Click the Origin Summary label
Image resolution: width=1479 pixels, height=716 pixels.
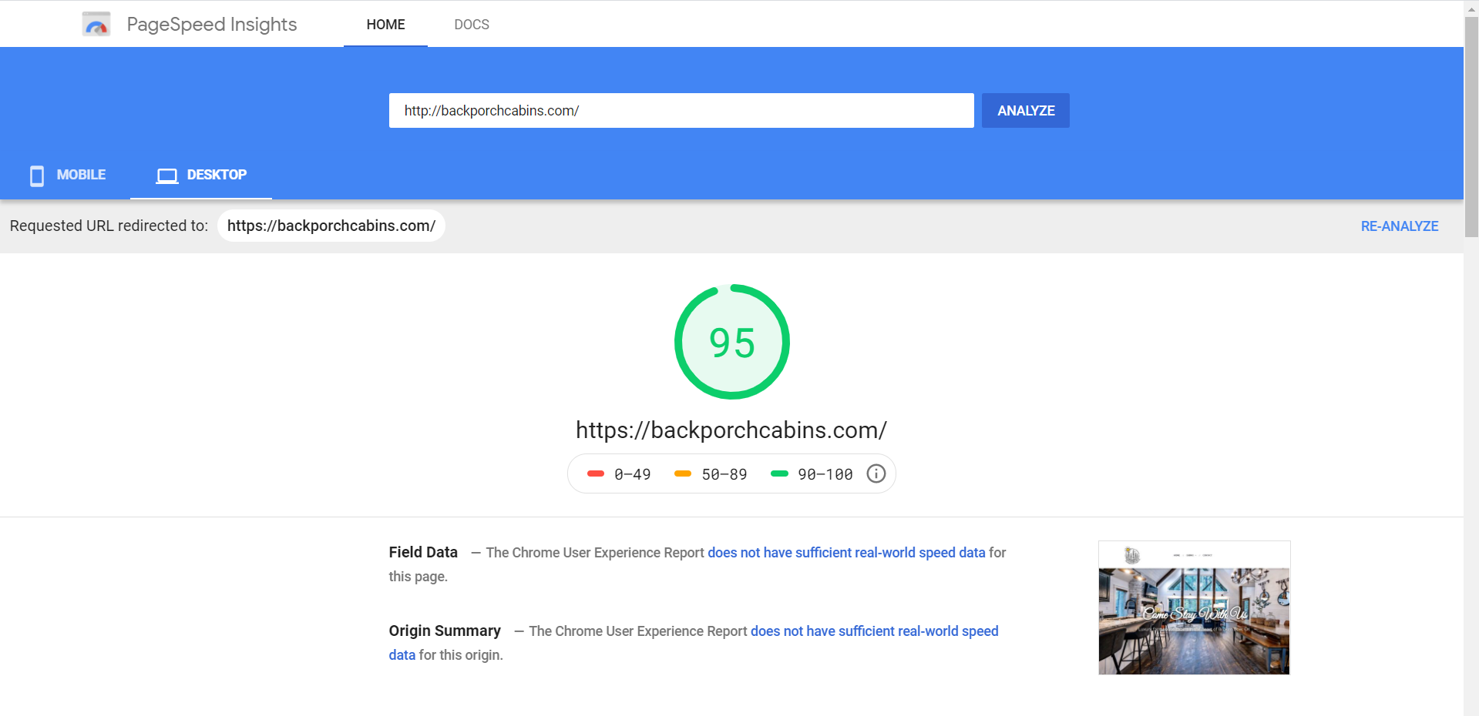[x=445, y=631]
